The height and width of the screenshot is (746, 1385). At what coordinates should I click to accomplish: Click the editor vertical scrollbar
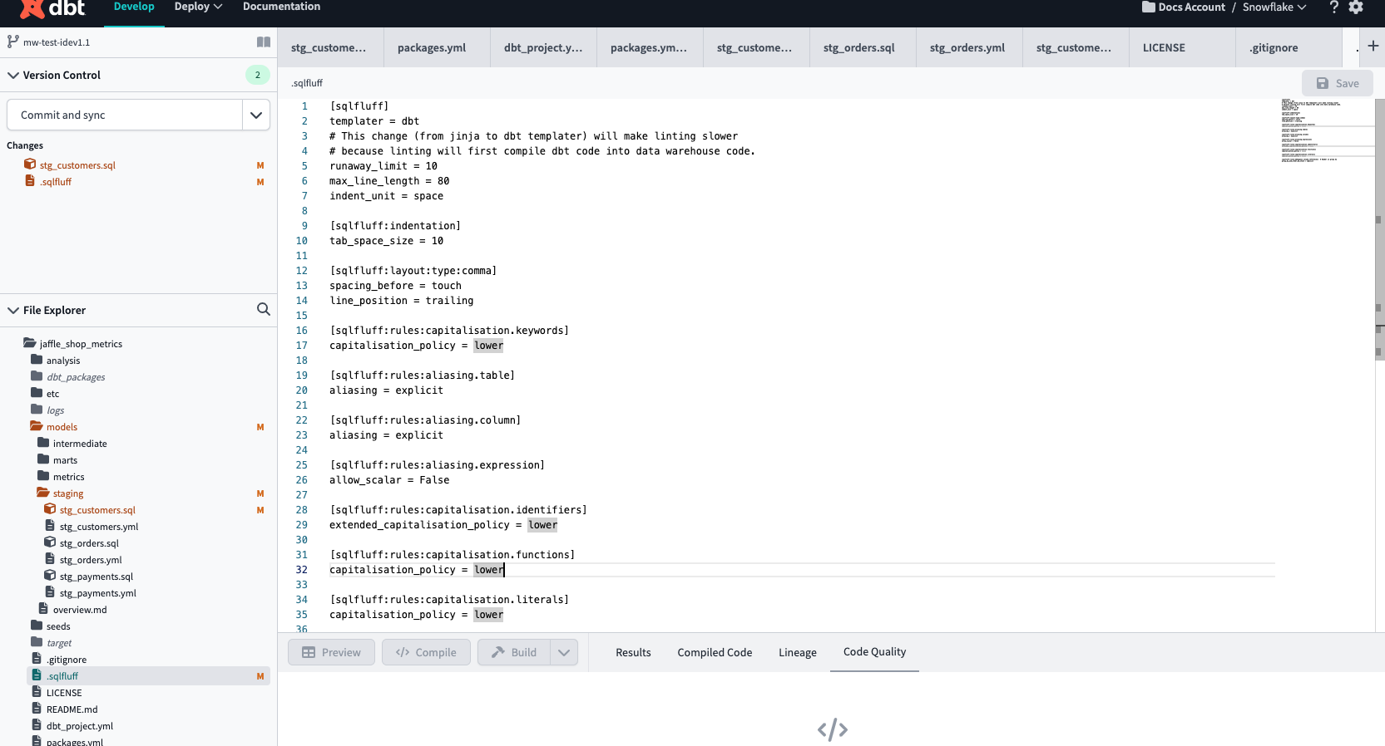pos(1379,249)
